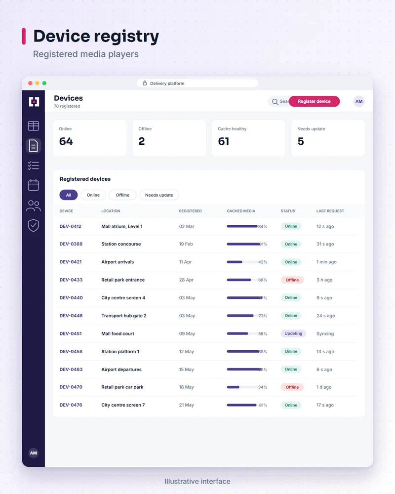The image size is (395, 494).
Task: Open the calendar icon in the sidebar
Action: click(34, 185)
